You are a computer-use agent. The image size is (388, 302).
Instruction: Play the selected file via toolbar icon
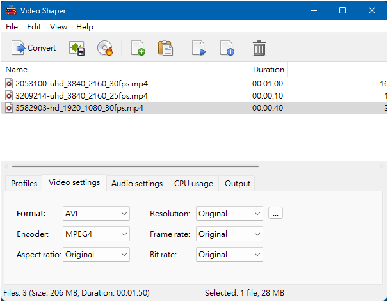pyautogui.click(x=198, y=48)
